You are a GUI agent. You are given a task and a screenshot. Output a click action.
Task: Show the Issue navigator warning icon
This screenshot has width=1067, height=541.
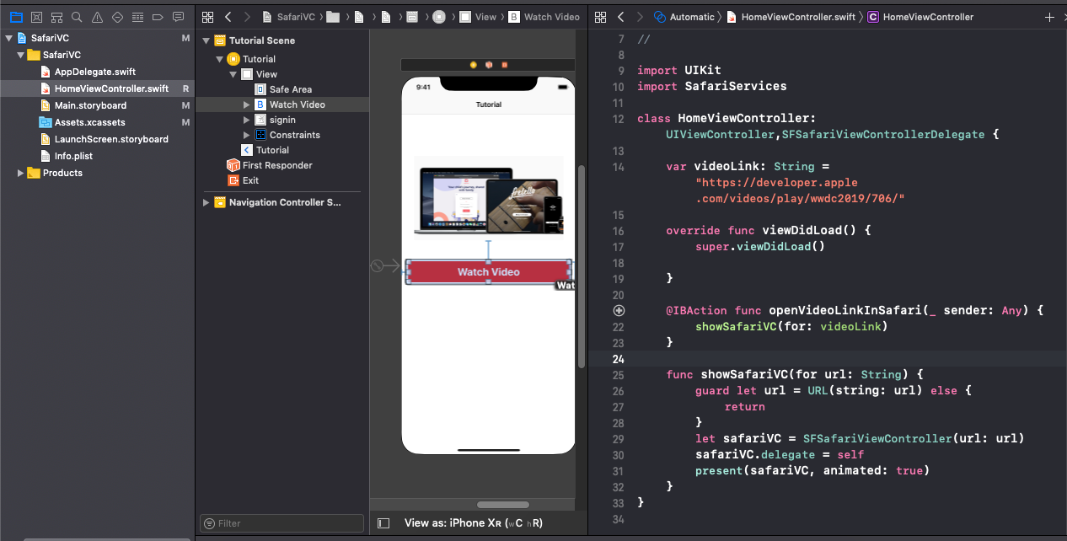[x=96, y=17]
